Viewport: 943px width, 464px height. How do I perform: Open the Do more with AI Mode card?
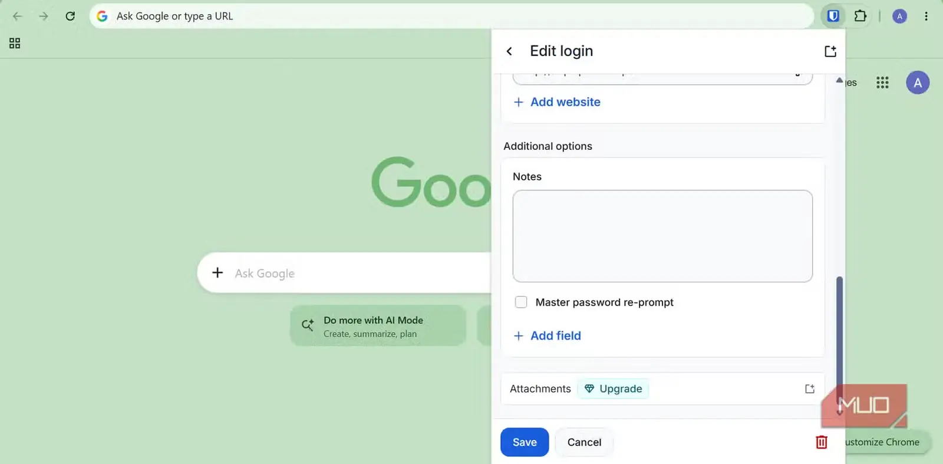click(x=378, y=325)
